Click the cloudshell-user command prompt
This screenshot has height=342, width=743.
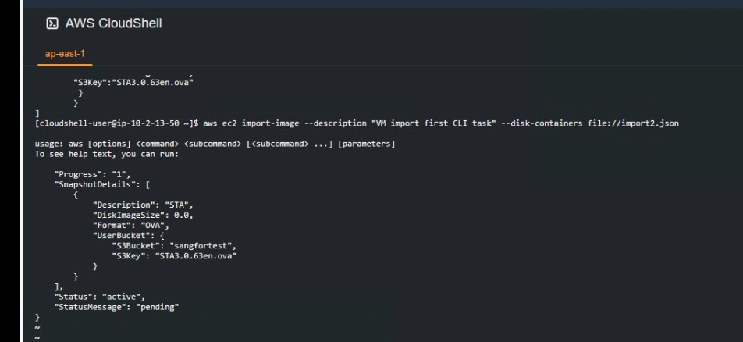click(117, 123)
